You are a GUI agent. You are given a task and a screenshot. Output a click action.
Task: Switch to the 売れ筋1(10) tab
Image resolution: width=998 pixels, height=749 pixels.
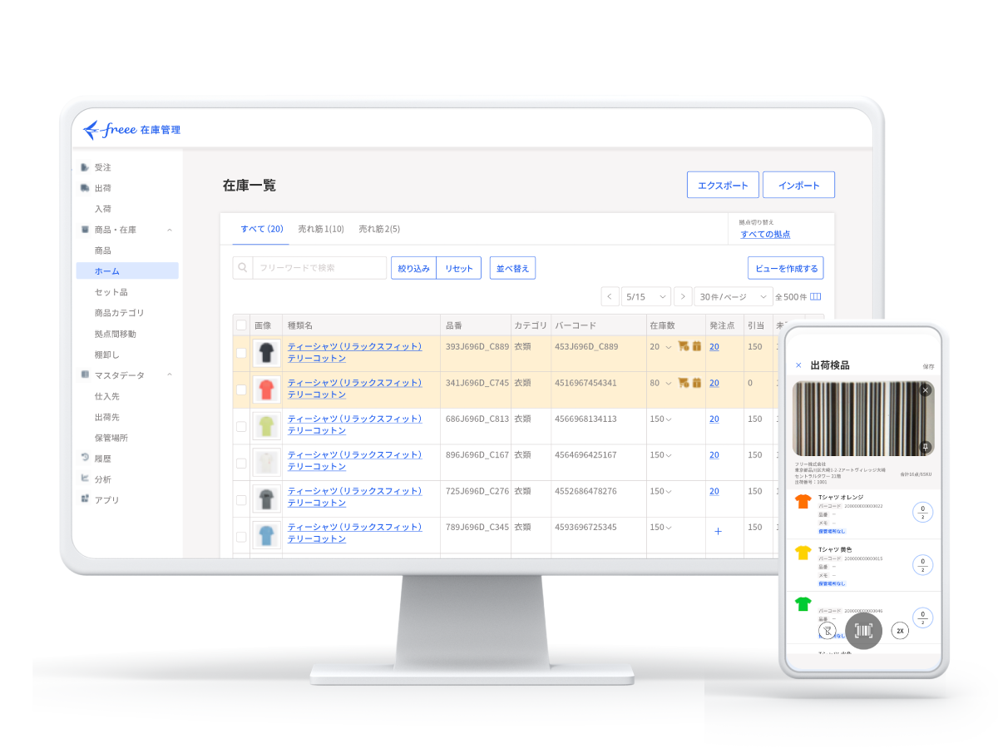tap(321, 229)
